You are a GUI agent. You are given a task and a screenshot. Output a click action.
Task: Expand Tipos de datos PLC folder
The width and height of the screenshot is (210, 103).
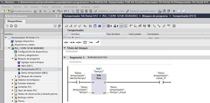12,90
